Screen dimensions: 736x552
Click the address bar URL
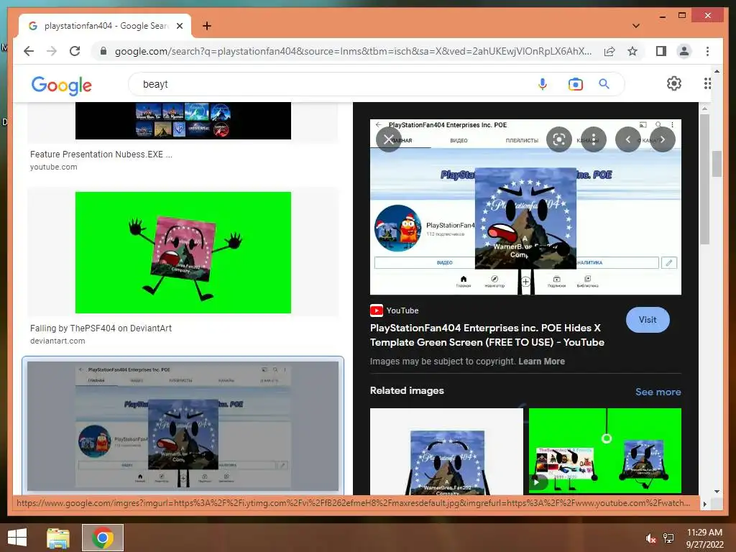point(353,51)
